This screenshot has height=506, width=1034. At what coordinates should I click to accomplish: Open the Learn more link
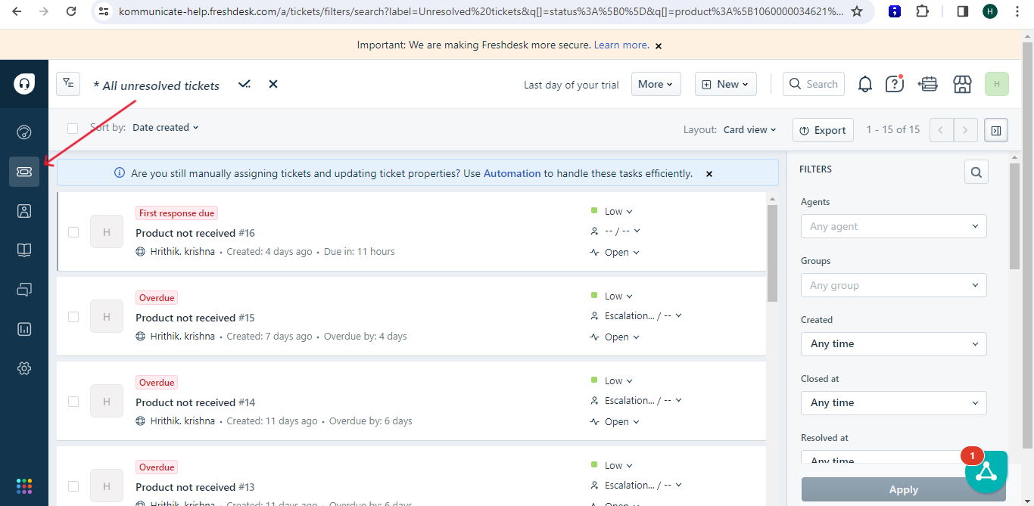619,45
